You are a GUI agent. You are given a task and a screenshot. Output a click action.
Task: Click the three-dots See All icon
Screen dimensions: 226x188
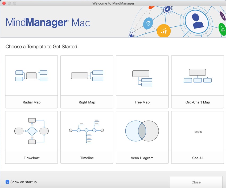tap(198, 132)
